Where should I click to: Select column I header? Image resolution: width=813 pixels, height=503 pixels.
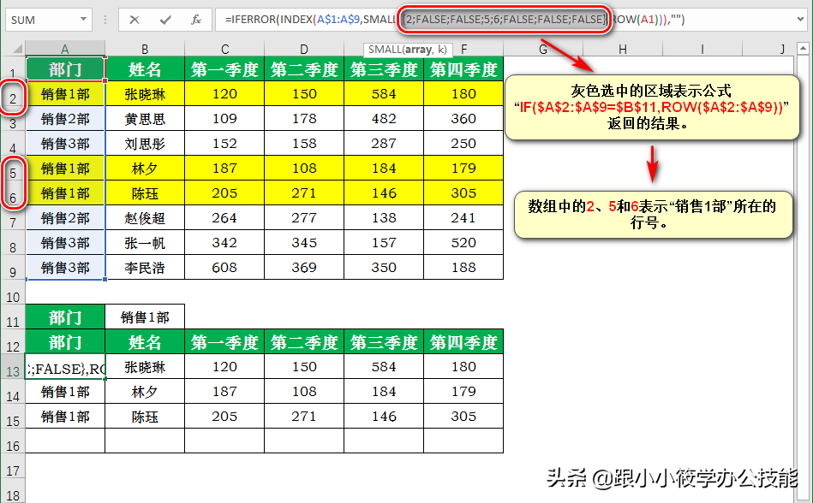[x=702, y=49]
